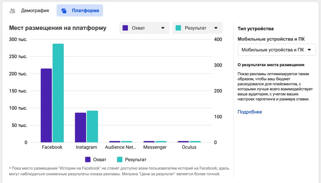Toggle Результат series in chart legend

pos(132,159)
